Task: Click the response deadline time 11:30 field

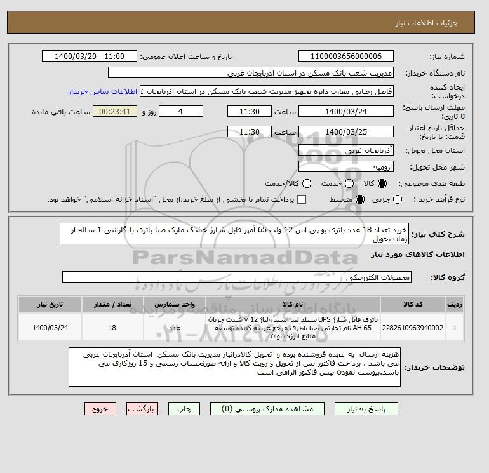Action: tap(250, 111)
